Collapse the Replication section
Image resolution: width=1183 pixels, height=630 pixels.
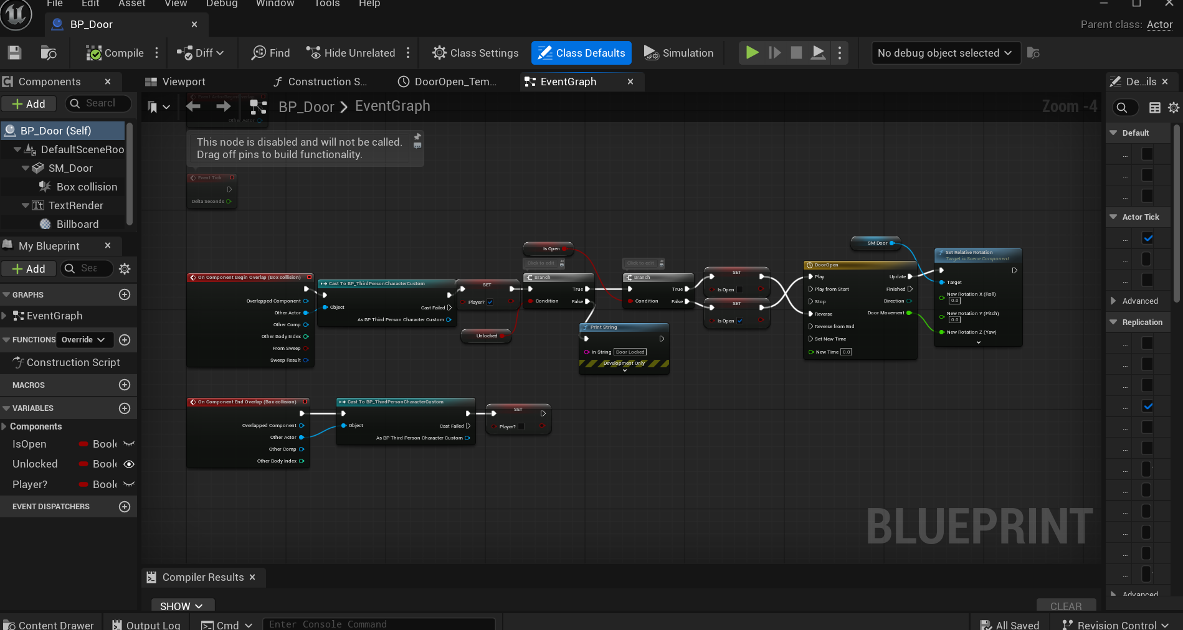tap(1113, 322)
